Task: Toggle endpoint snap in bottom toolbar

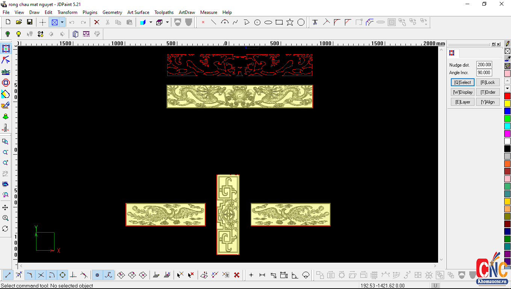Action: 8,275
